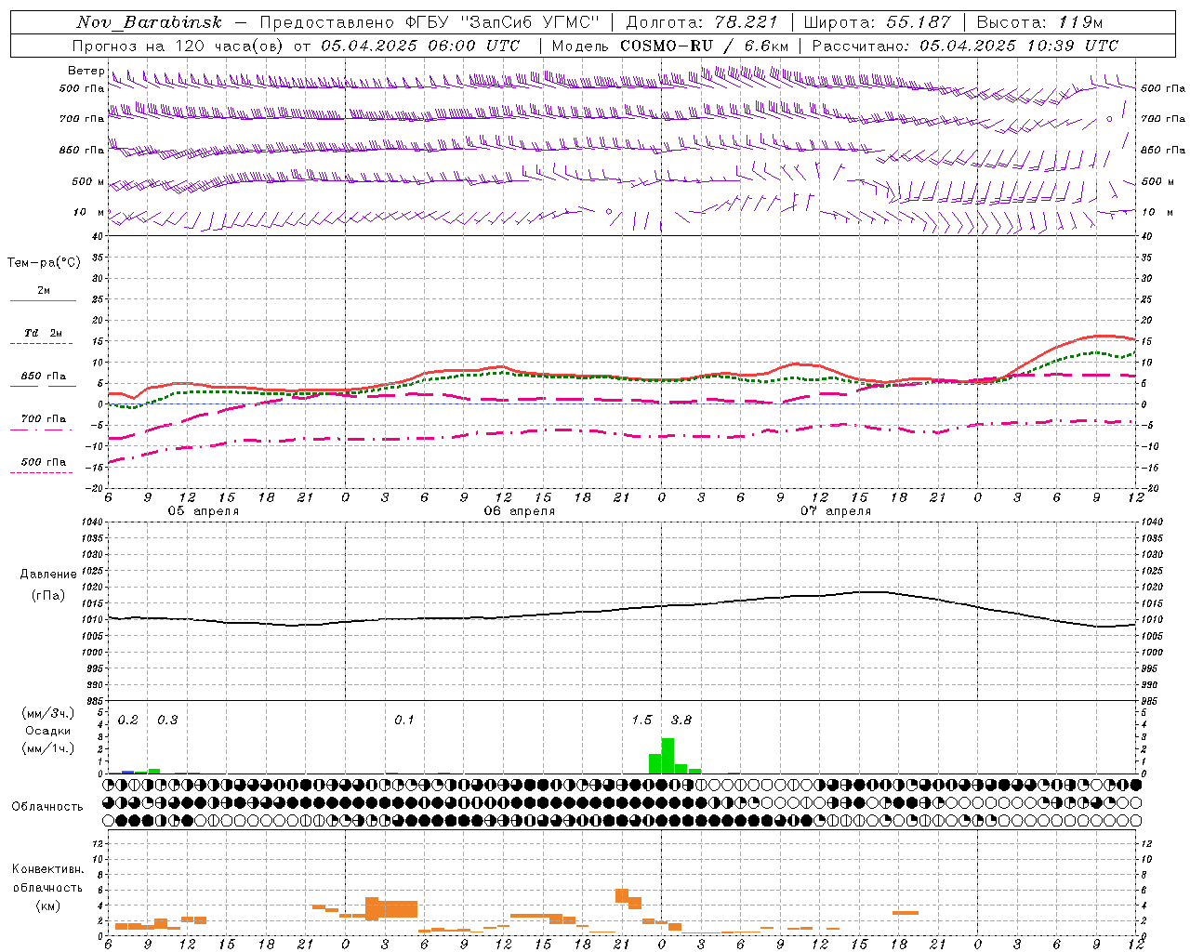
Task: Click the Облачность cloudiness label
Action: (47, 807)
